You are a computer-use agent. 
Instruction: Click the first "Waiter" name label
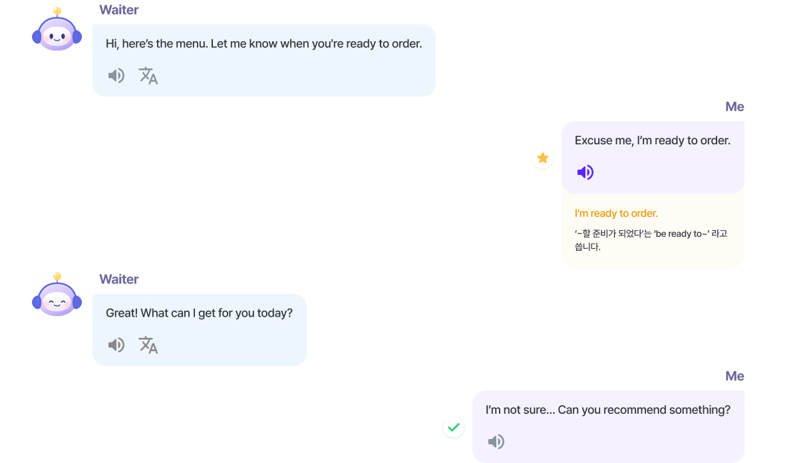pos(119,10)
